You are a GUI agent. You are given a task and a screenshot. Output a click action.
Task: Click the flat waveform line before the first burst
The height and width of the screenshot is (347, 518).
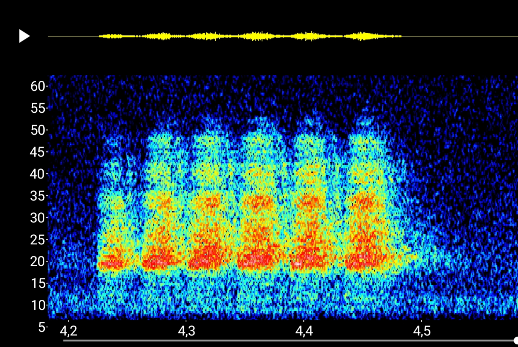click(73, 36)
